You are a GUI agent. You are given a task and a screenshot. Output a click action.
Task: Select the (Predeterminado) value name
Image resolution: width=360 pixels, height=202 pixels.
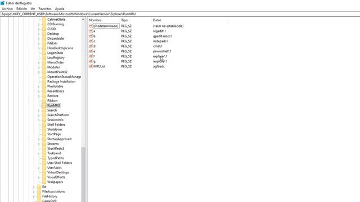coord(106,26)
